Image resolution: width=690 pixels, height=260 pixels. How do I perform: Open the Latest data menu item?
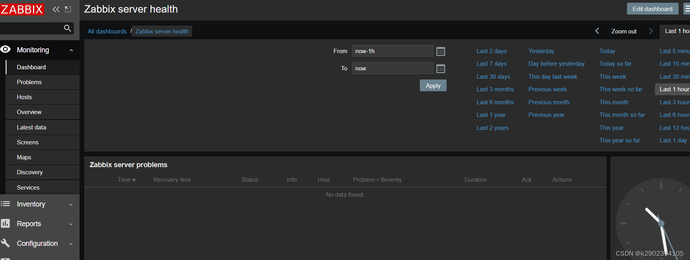coord(43,127)
